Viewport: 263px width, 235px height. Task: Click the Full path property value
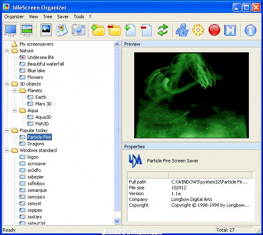click(209, 182)
